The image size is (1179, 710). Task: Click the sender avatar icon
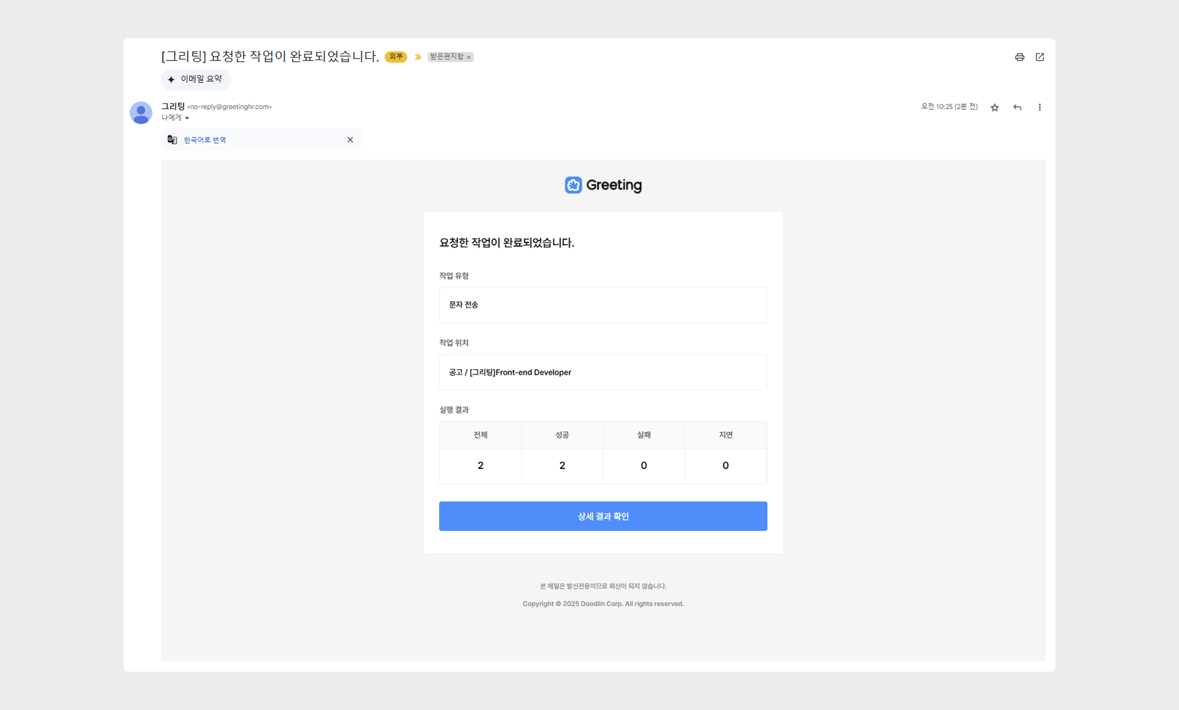[141, 113]
